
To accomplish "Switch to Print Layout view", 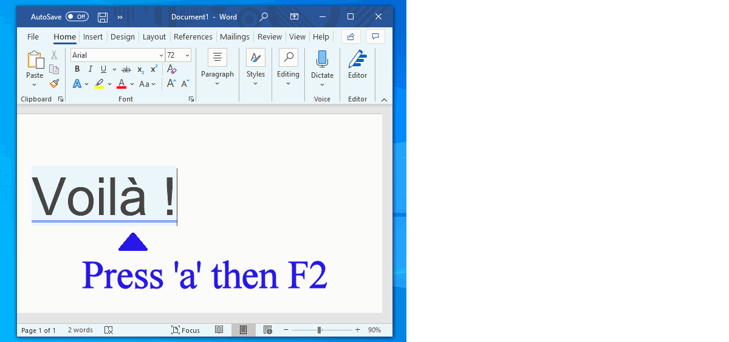I will coord(243,330).
